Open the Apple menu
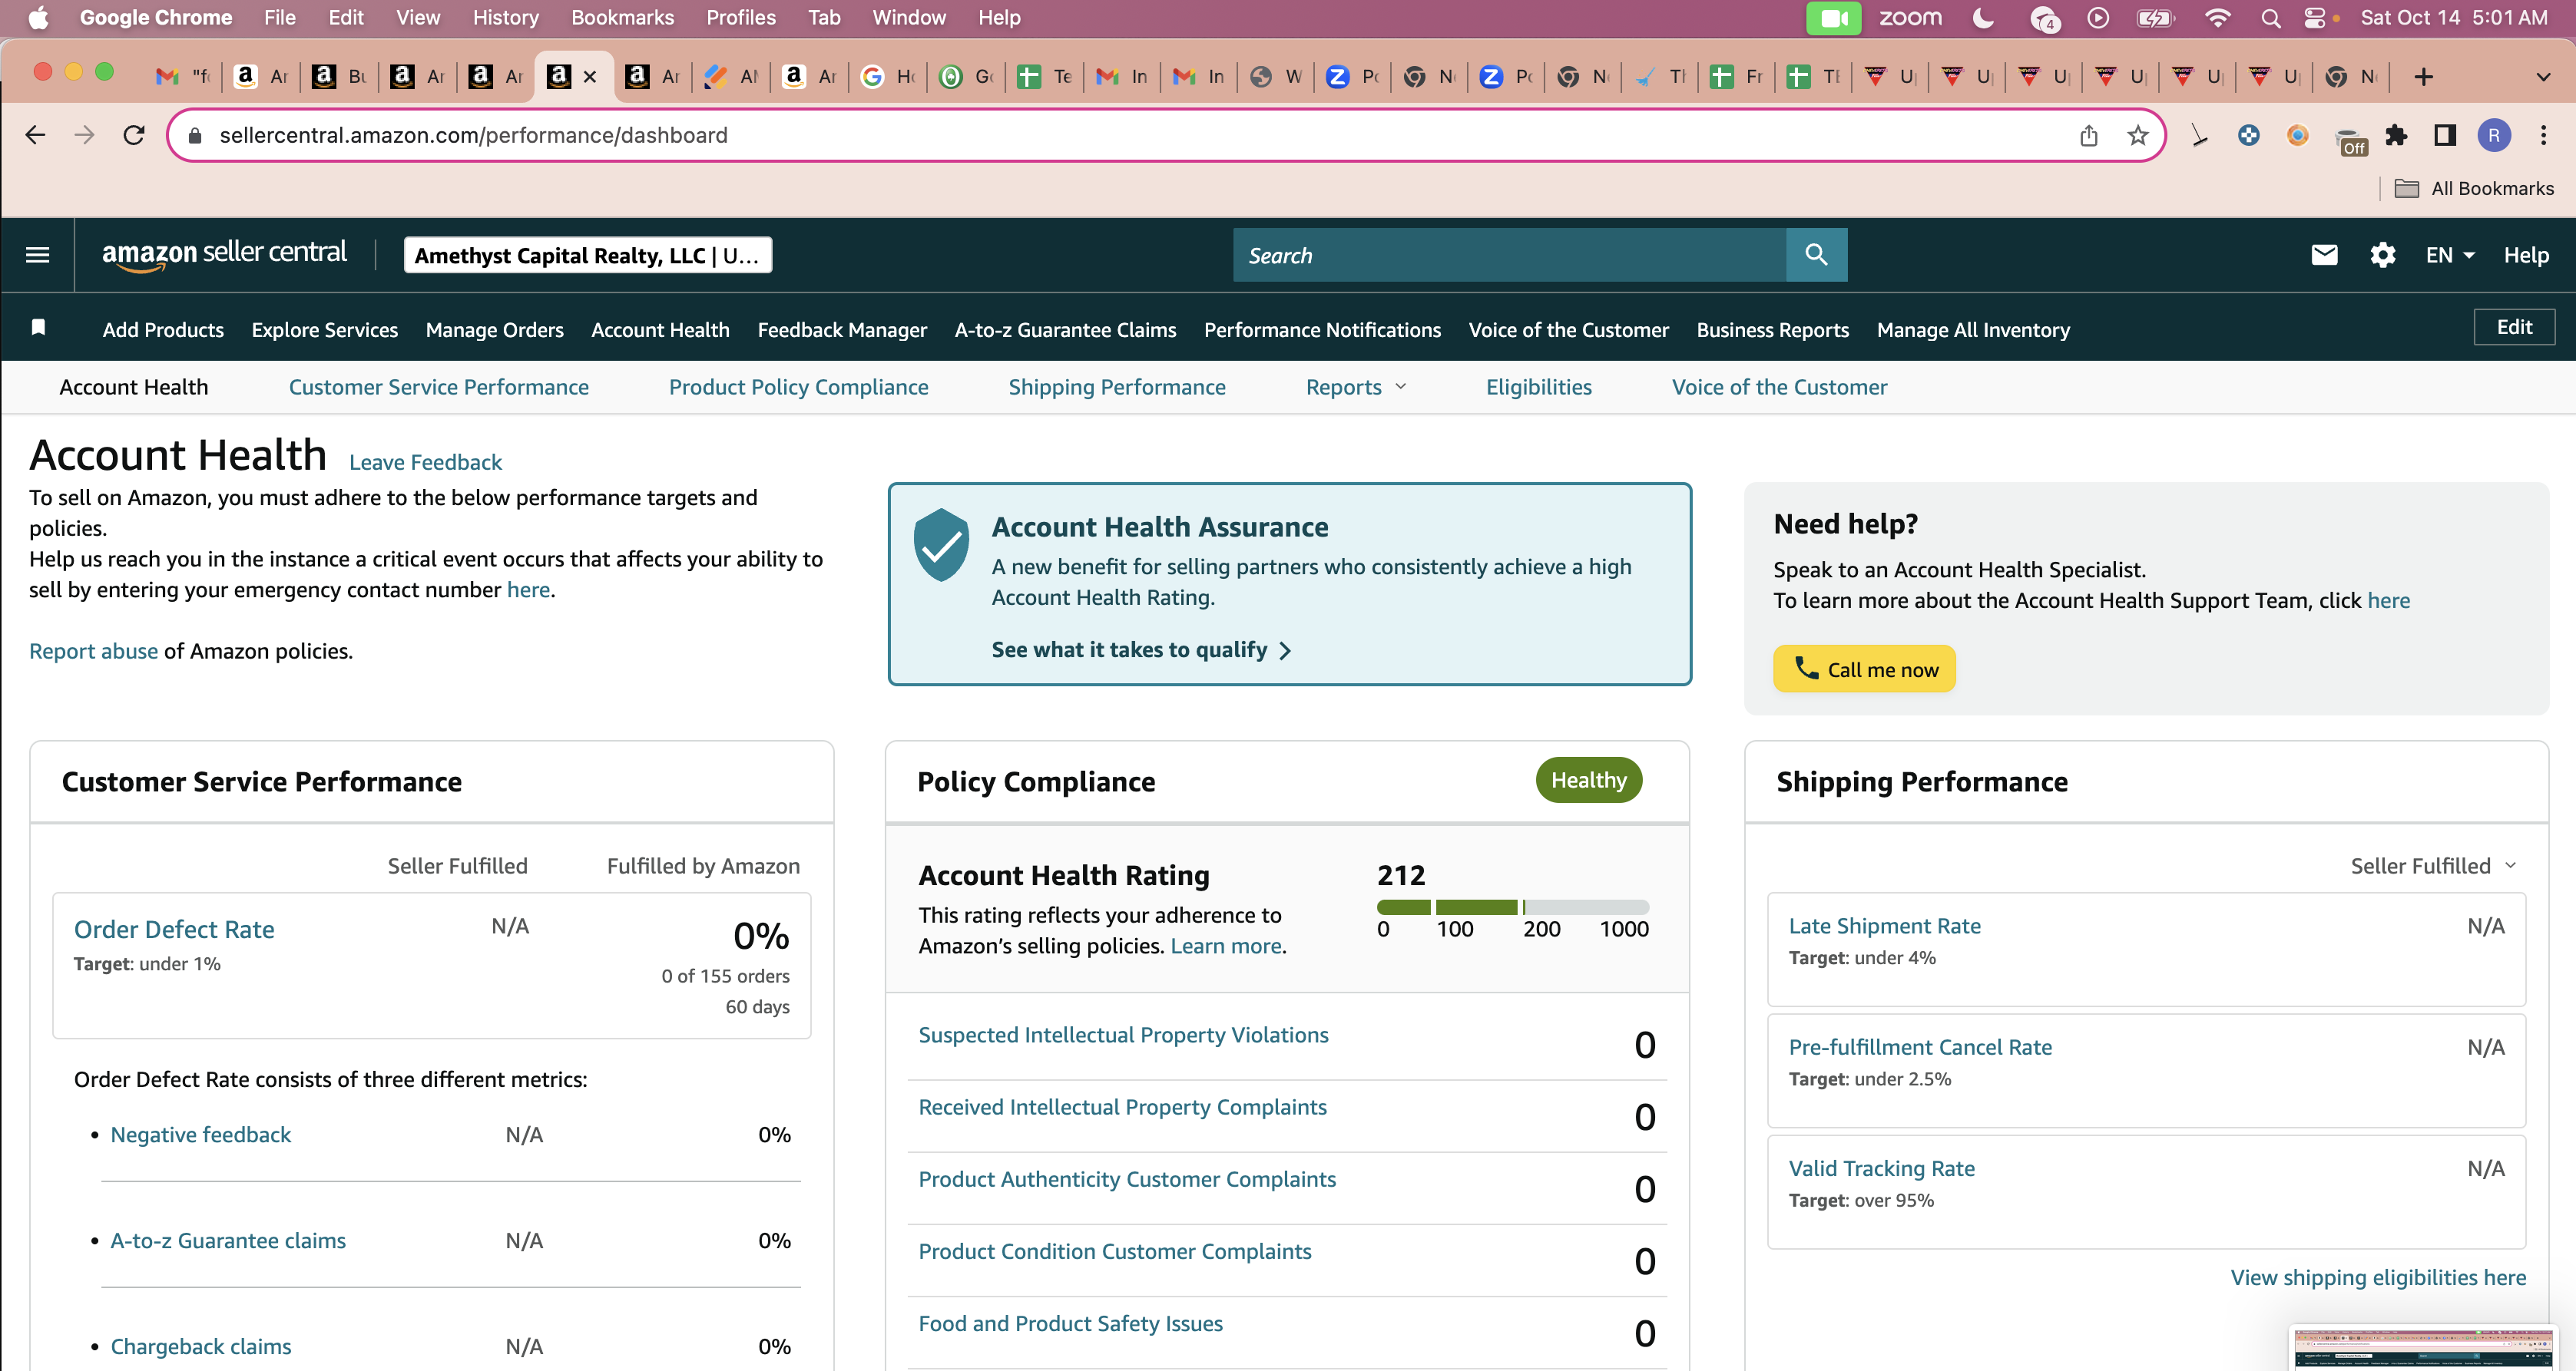The image size is (2576, 1371). [38, 18]
